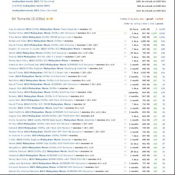
Task: Set Safety & Quality filter to any
Action: (x=142, y=19)
